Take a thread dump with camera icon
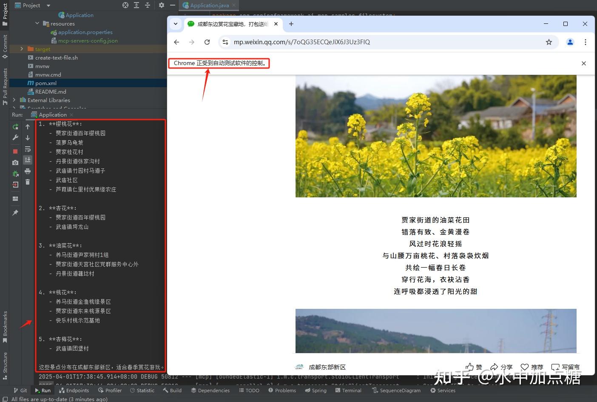The height and width of the screenshot is (402, 597). tap(15, 163)
